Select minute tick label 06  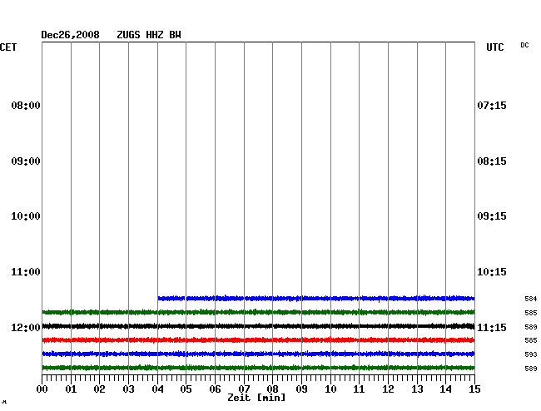215,389
